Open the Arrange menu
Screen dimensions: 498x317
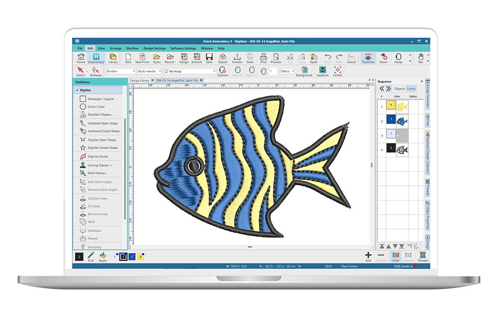116,48
